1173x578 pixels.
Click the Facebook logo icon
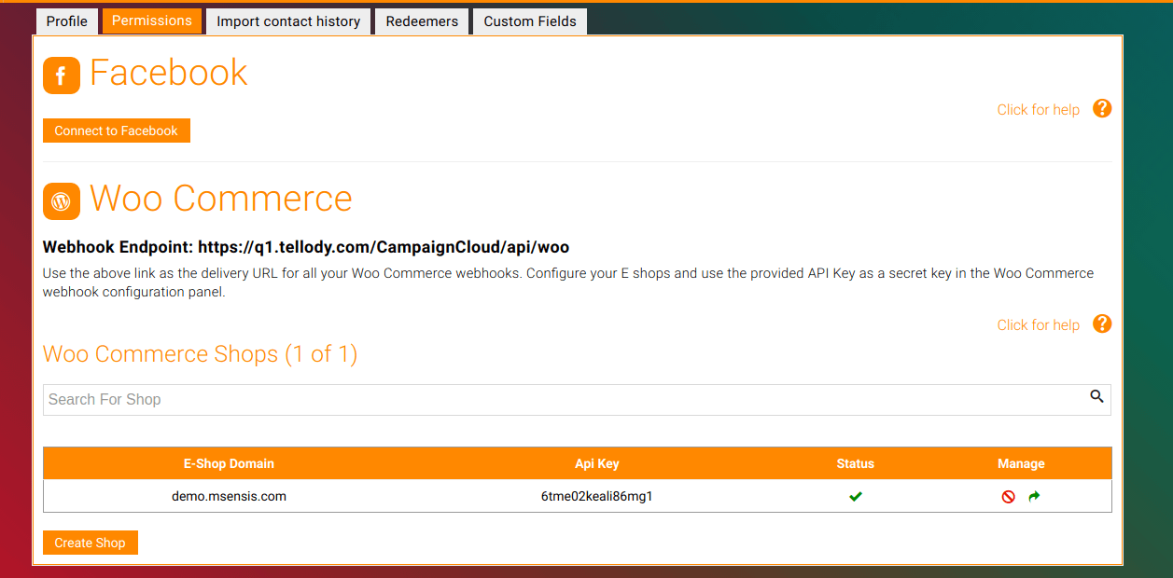point(62,76)
